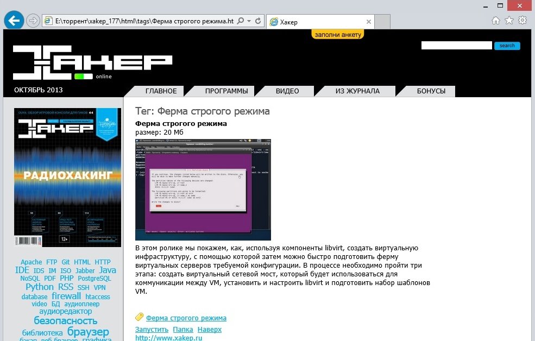The image size is (535, 341).
Task: Click the Хакер logo in the header
Action: (x=92, y=62)
